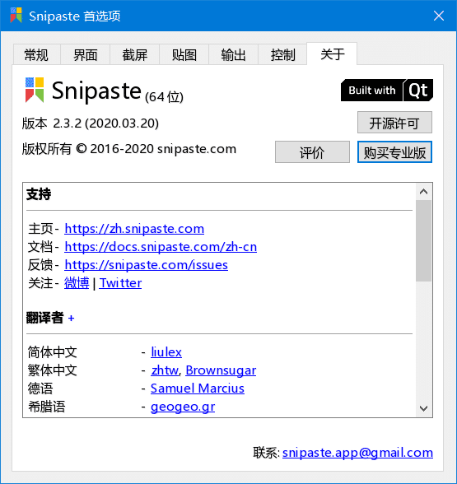Click the large Snipaste logo on About page

[x=35, y=90]
